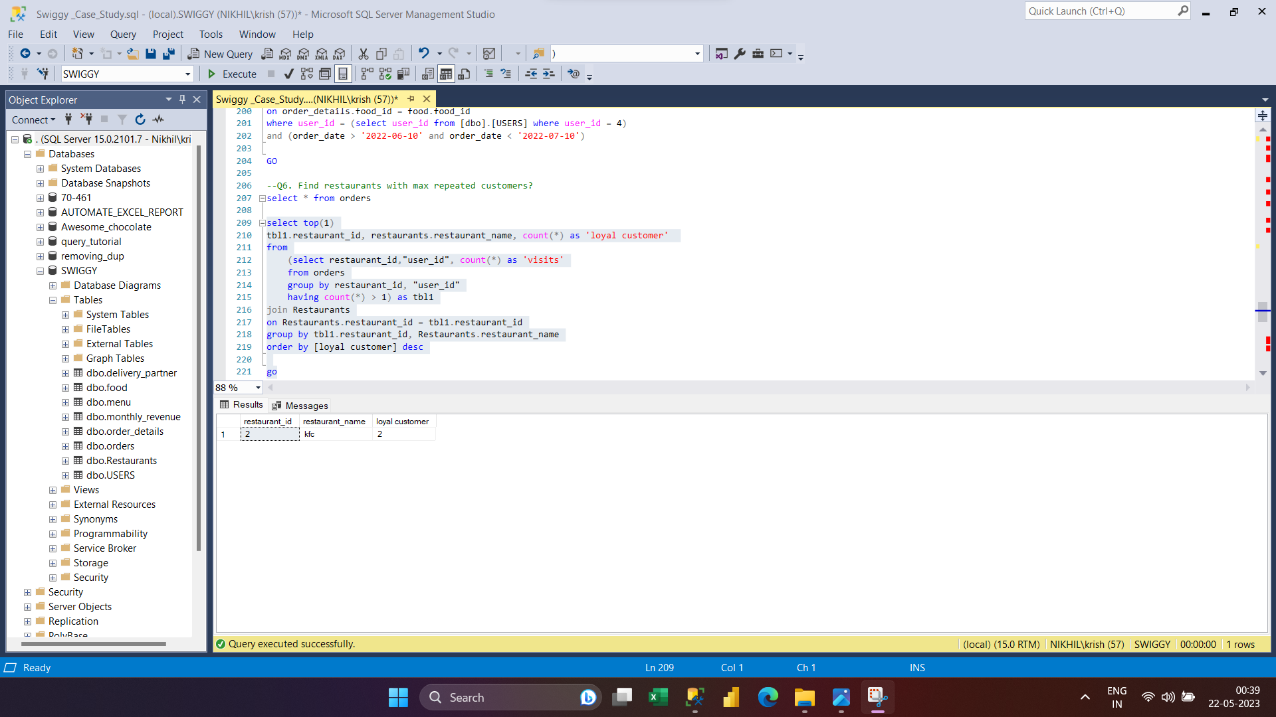Open the SWIGGY database dropdown

point(188,74)
